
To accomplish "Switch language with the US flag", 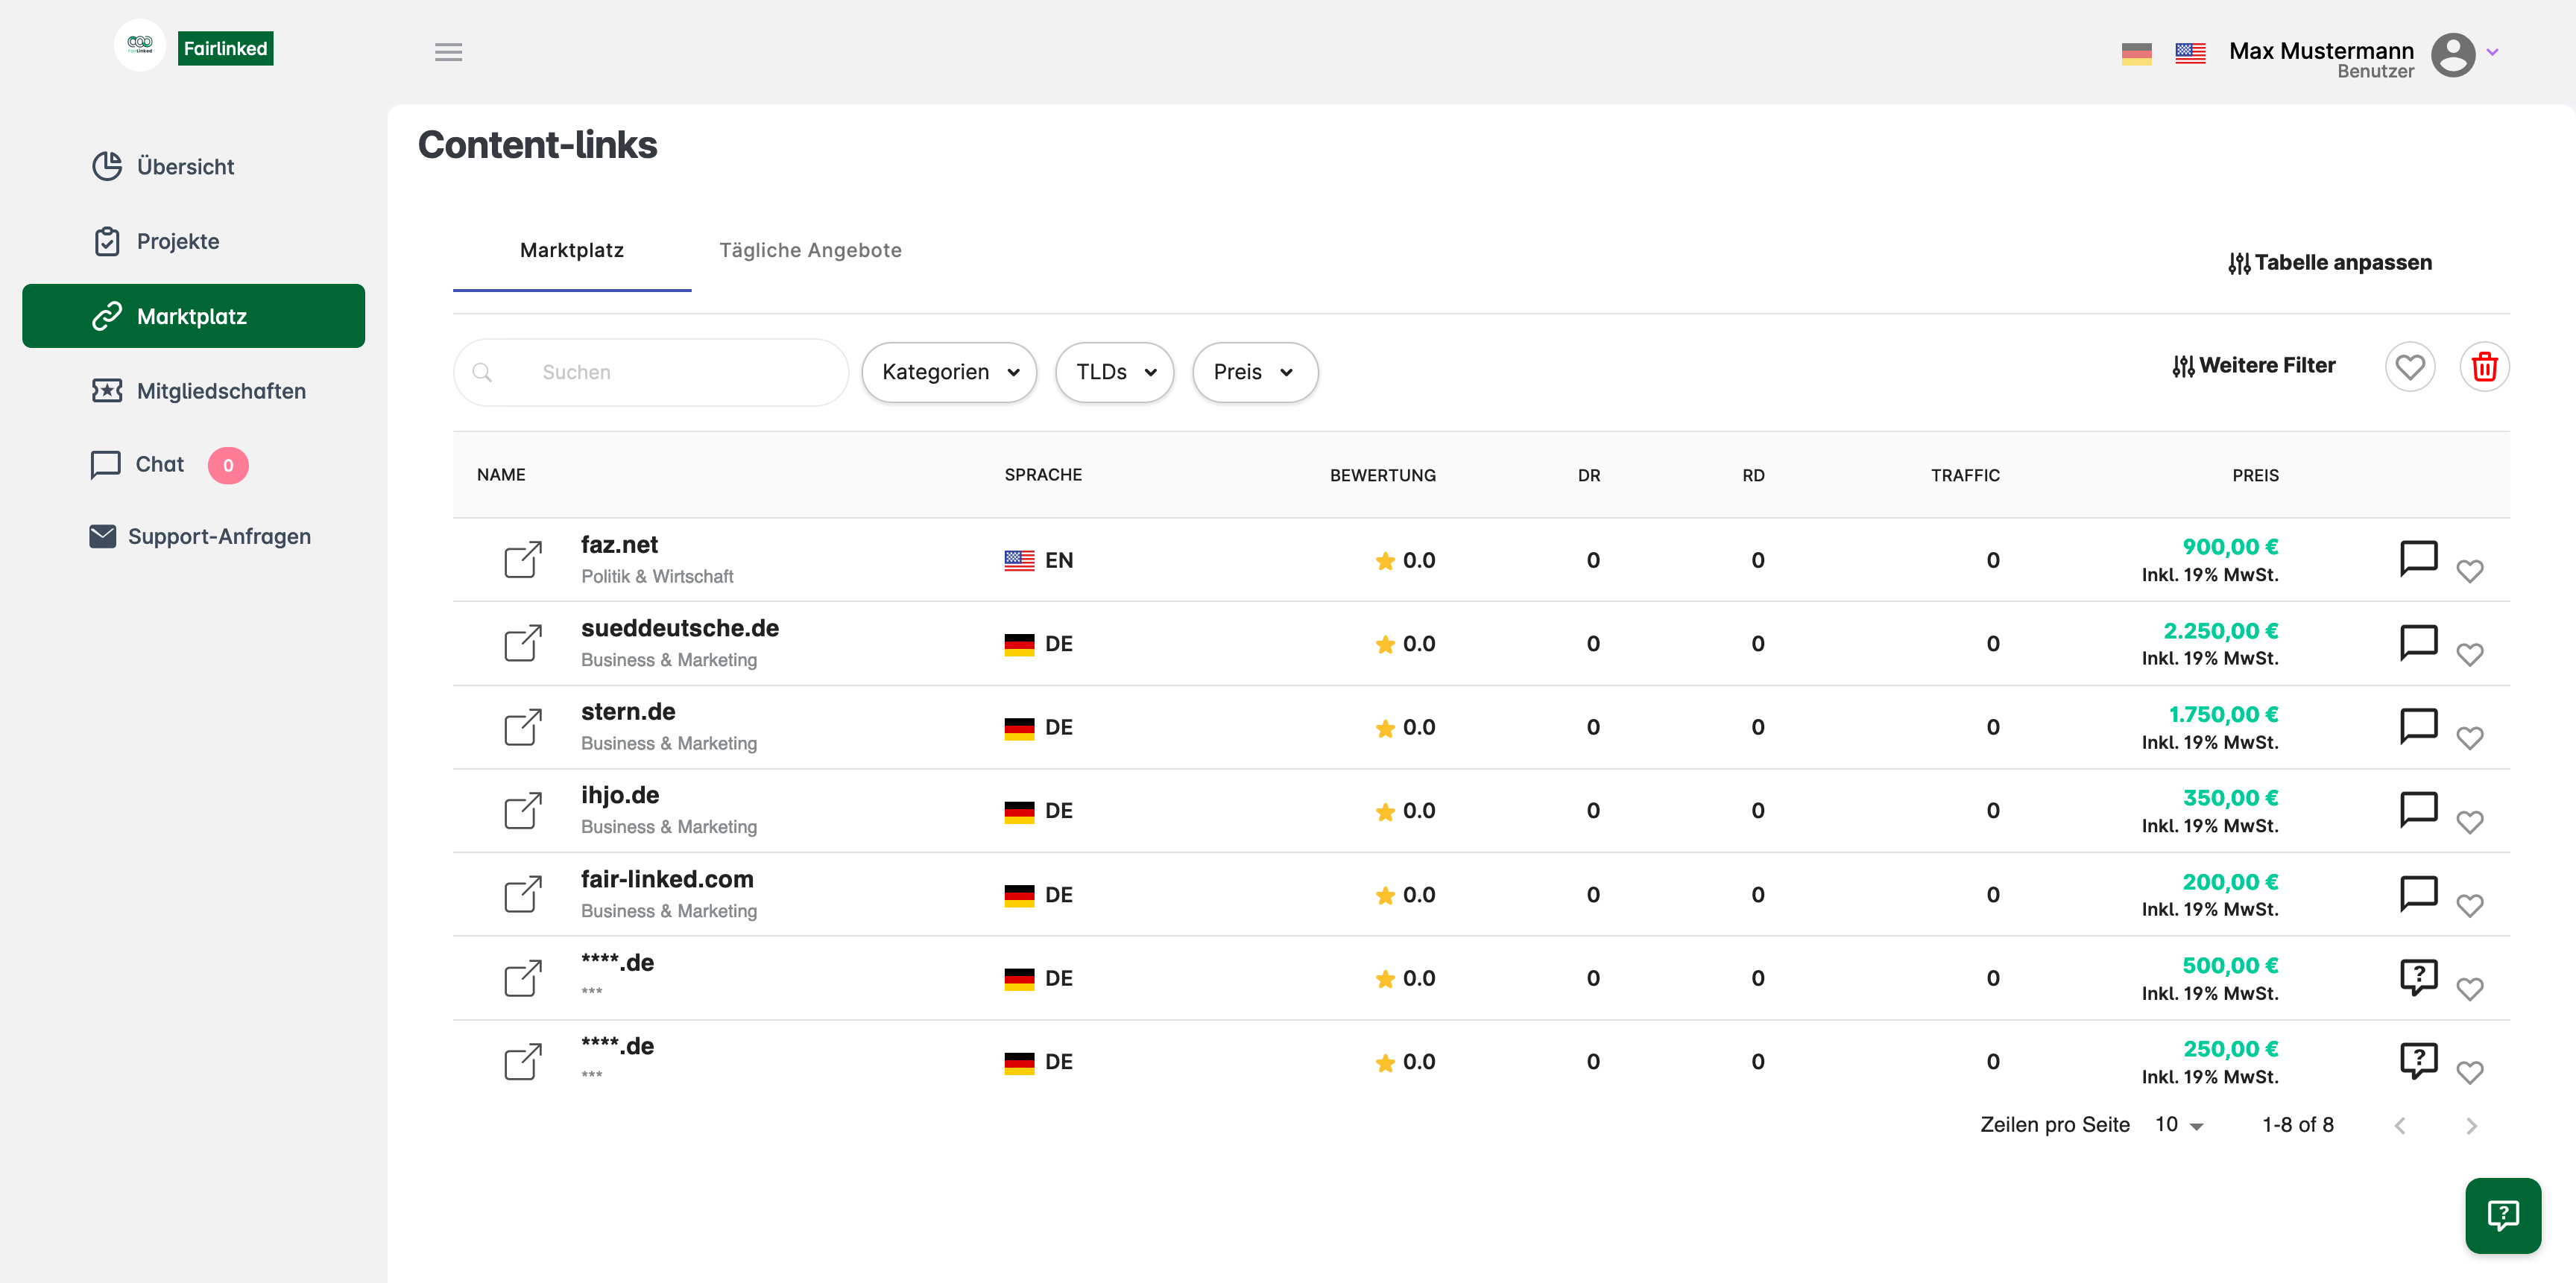I will pos(2190,53).
